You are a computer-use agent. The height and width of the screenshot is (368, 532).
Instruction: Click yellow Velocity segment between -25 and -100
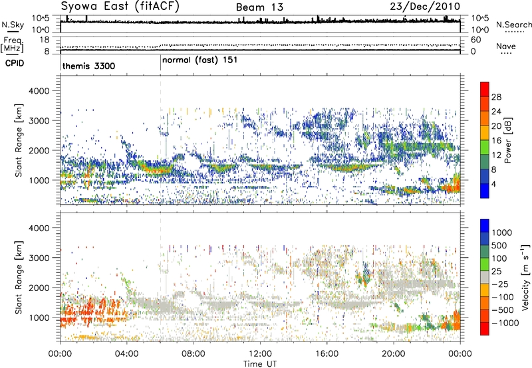(485, 290)
